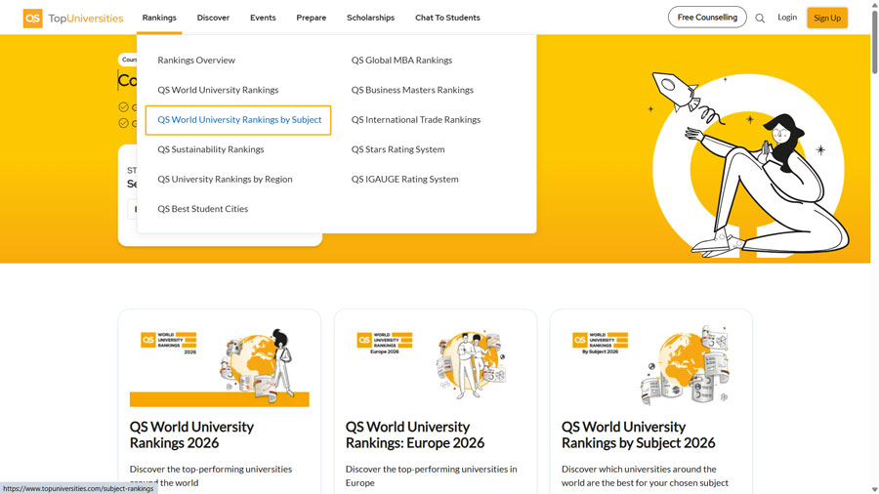Select Rankings Overview
Image resolution: width=879 pixels, height=494 pixels.
point(196,60)
